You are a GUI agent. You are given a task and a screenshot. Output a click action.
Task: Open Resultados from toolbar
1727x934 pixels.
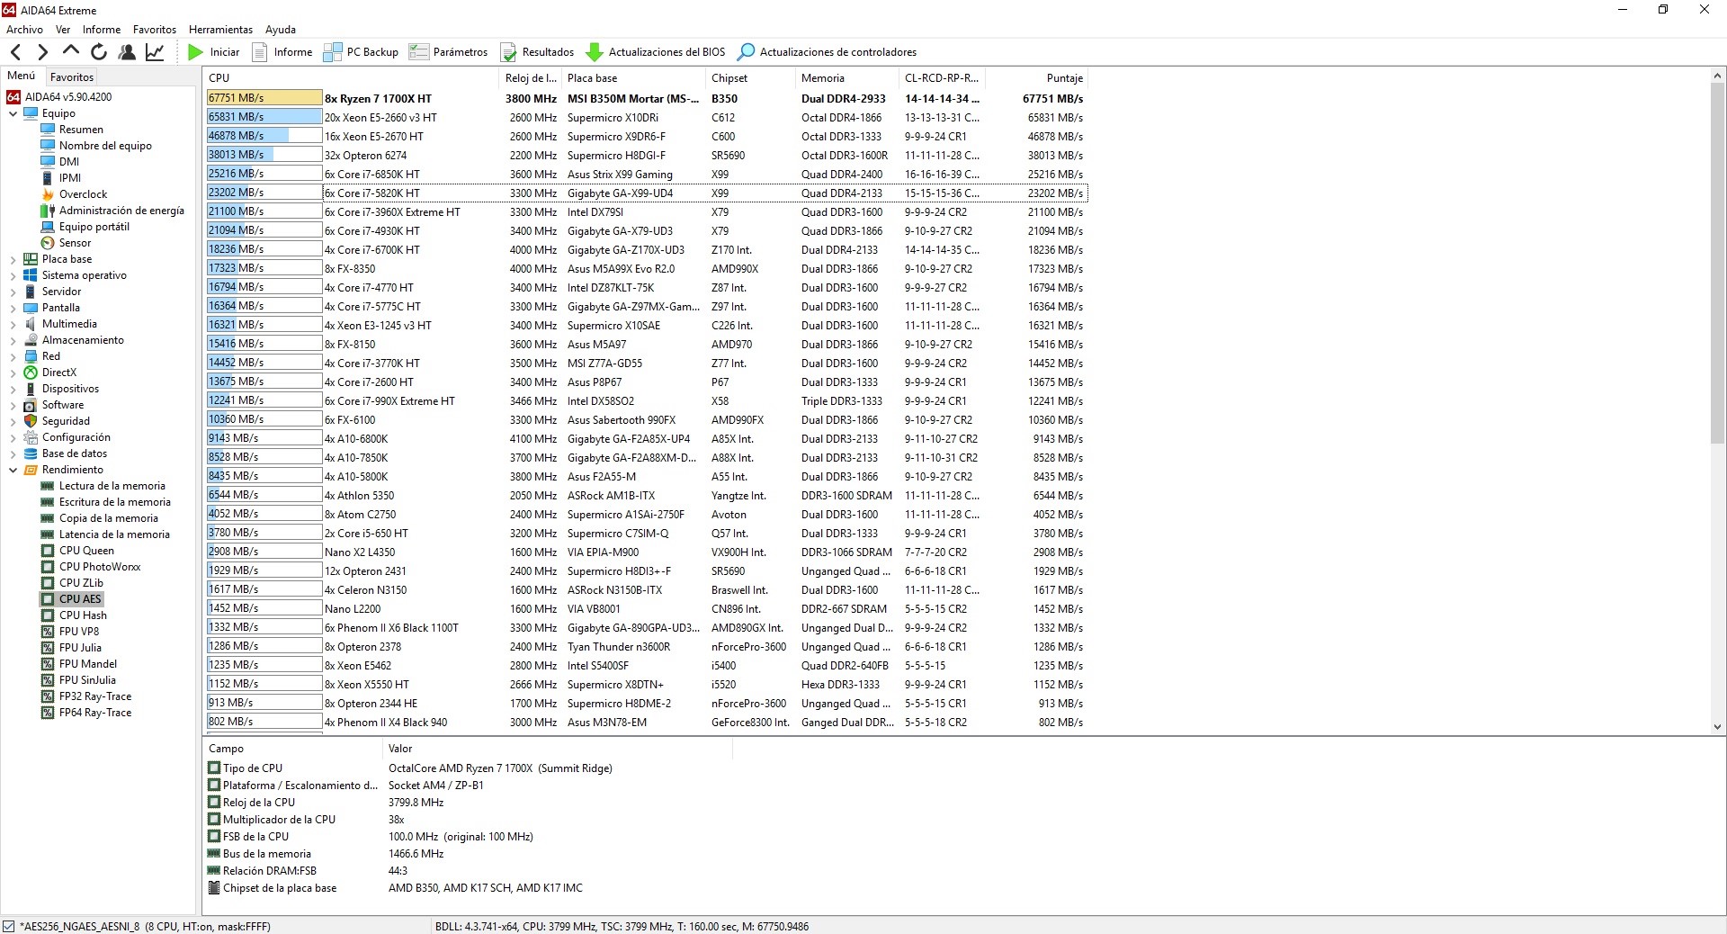pyautogui.click(x=537, y=52)
